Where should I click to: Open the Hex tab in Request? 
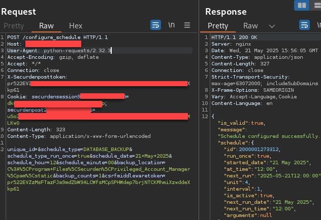[76, 25]
